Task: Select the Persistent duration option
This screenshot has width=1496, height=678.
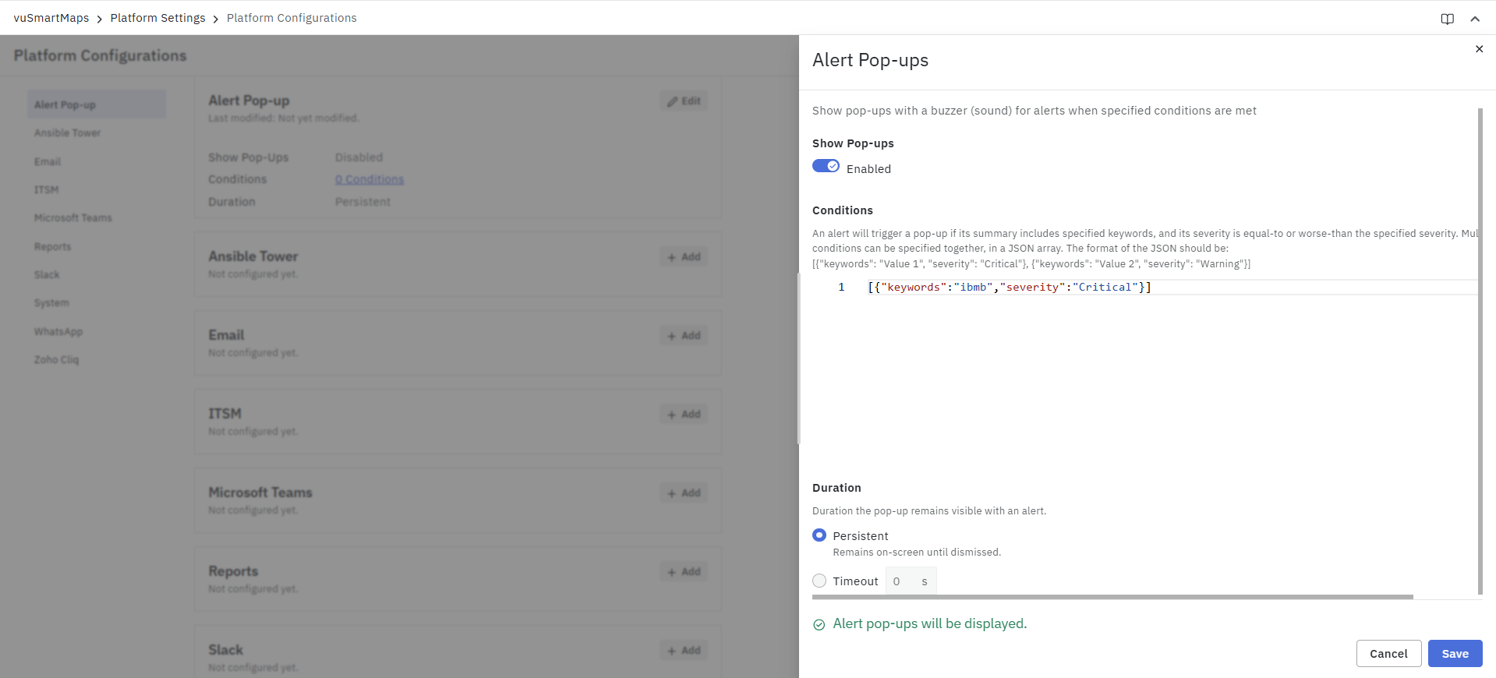Action: click(819, 535)
